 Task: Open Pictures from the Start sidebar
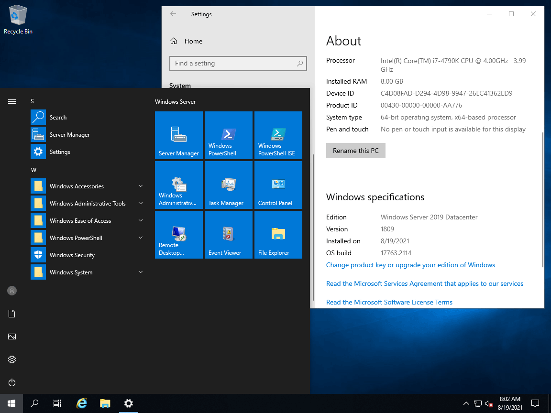[12, 337]
